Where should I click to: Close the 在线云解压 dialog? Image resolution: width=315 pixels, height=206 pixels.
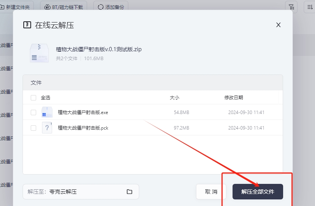278,25
